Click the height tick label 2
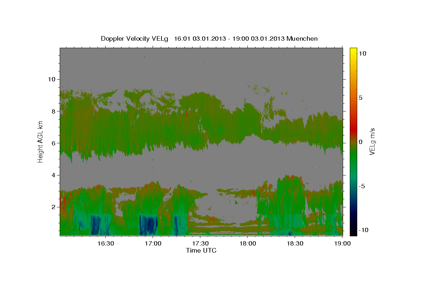 click(x=54, y=207)
